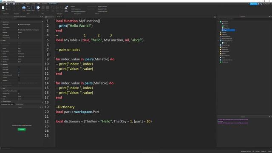The width and height of the screenshot is (272, 153).
Task: Collapse the Behavior property section
Action: click(x=1, y=64)
